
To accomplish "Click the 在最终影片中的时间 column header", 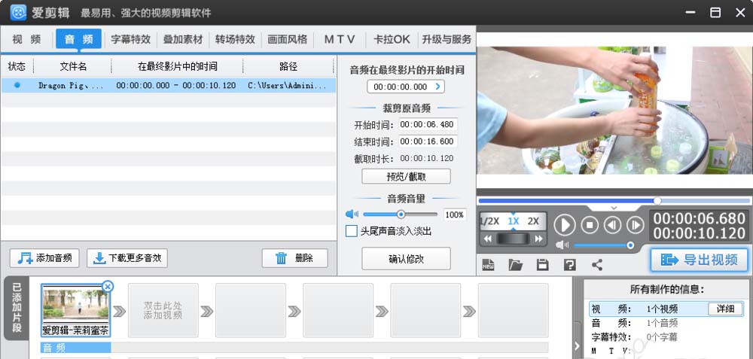I will click(x=177, y=66).
